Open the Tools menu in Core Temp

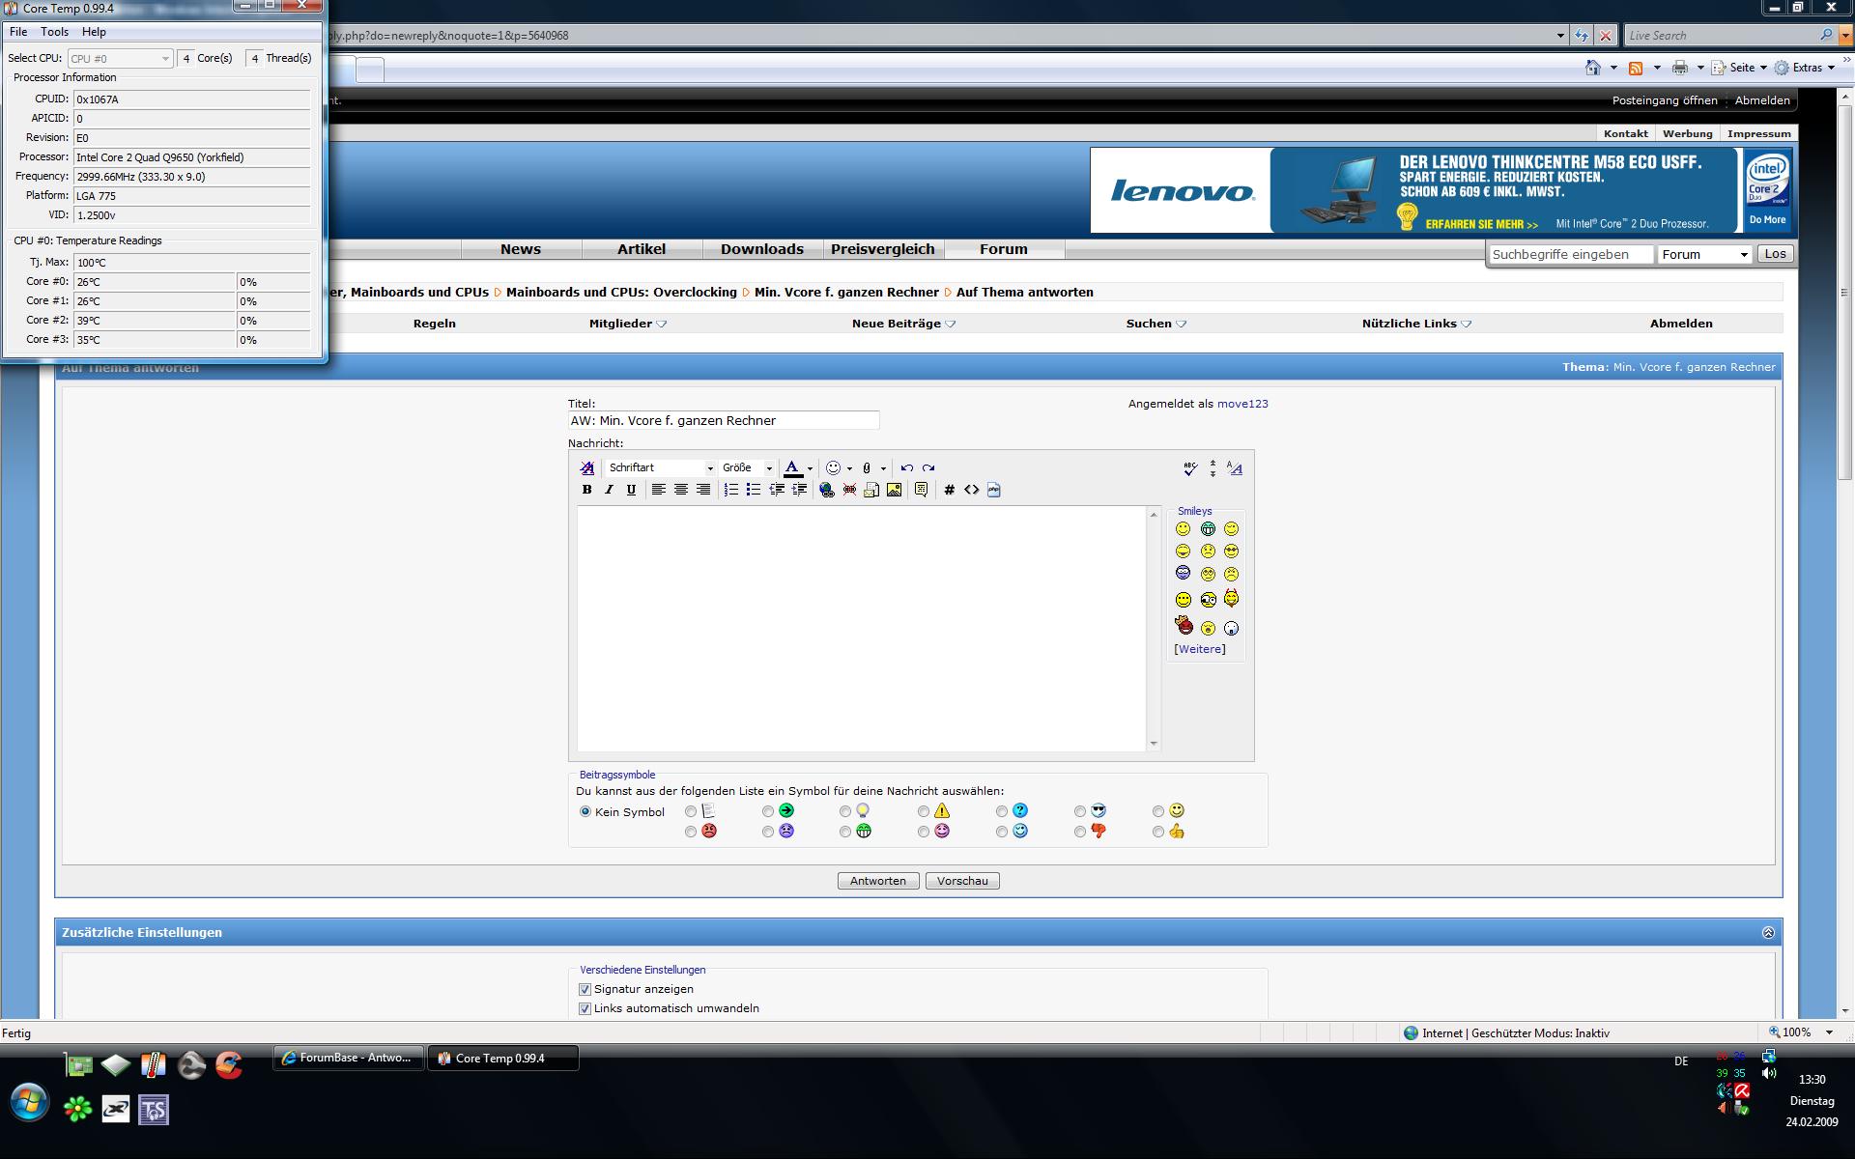click(x=54, y=32)
